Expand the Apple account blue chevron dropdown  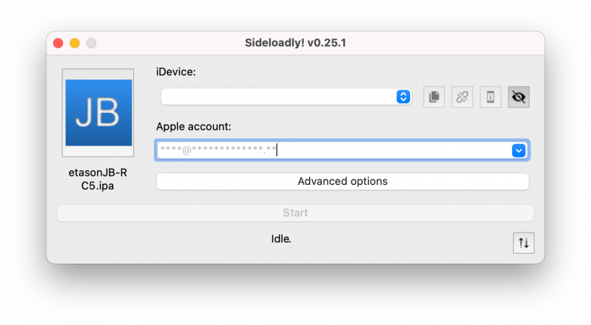(518, 151)
